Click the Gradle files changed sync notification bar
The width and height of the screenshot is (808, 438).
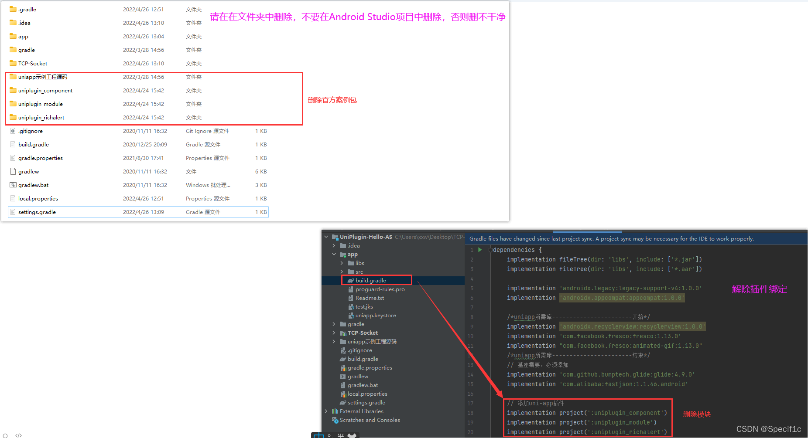[636, 239]
